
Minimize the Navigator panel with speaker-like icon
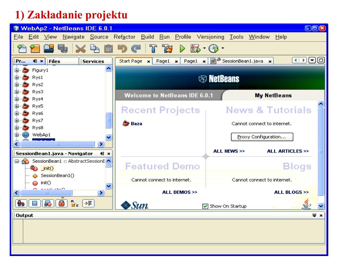tap(102, 154)
